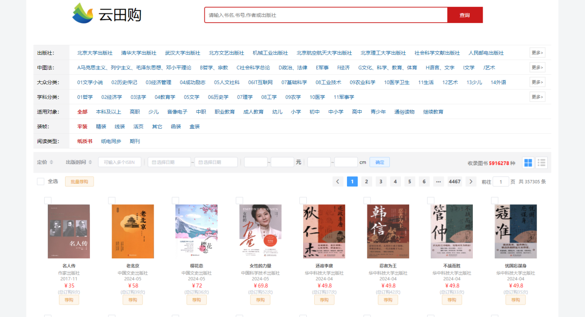Click 荐购 button under 老北京
Screen dimensions: 585x317
tap(132, 300)
